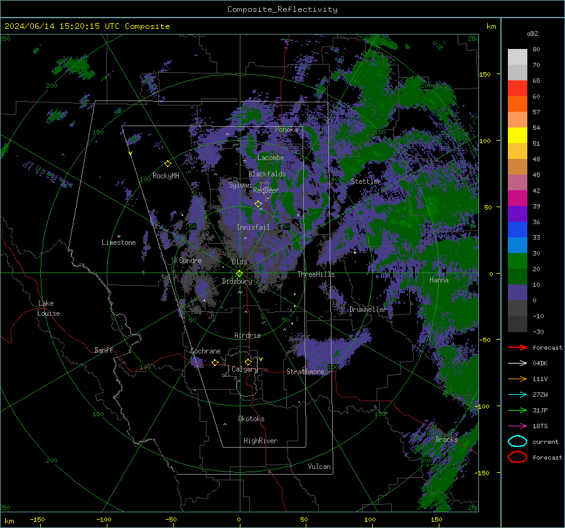565x528 pixels.
Task: Select the white 04DK arrow icon
Action: pyautogui.click(x=517, y=363)
